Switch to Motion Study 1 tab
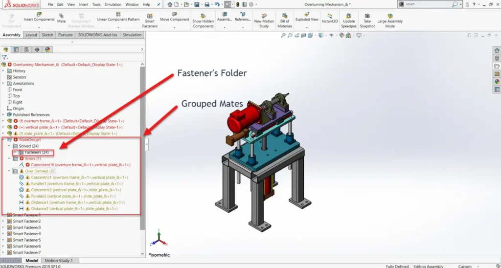The image size is (501, 268). pos(59,261)
